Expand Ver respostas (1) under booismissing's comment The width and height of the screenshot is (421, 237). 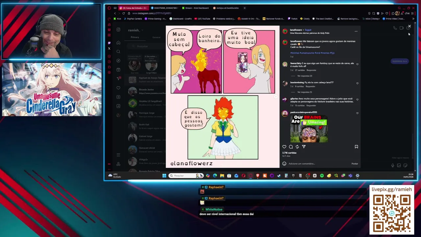pos(305,92)
